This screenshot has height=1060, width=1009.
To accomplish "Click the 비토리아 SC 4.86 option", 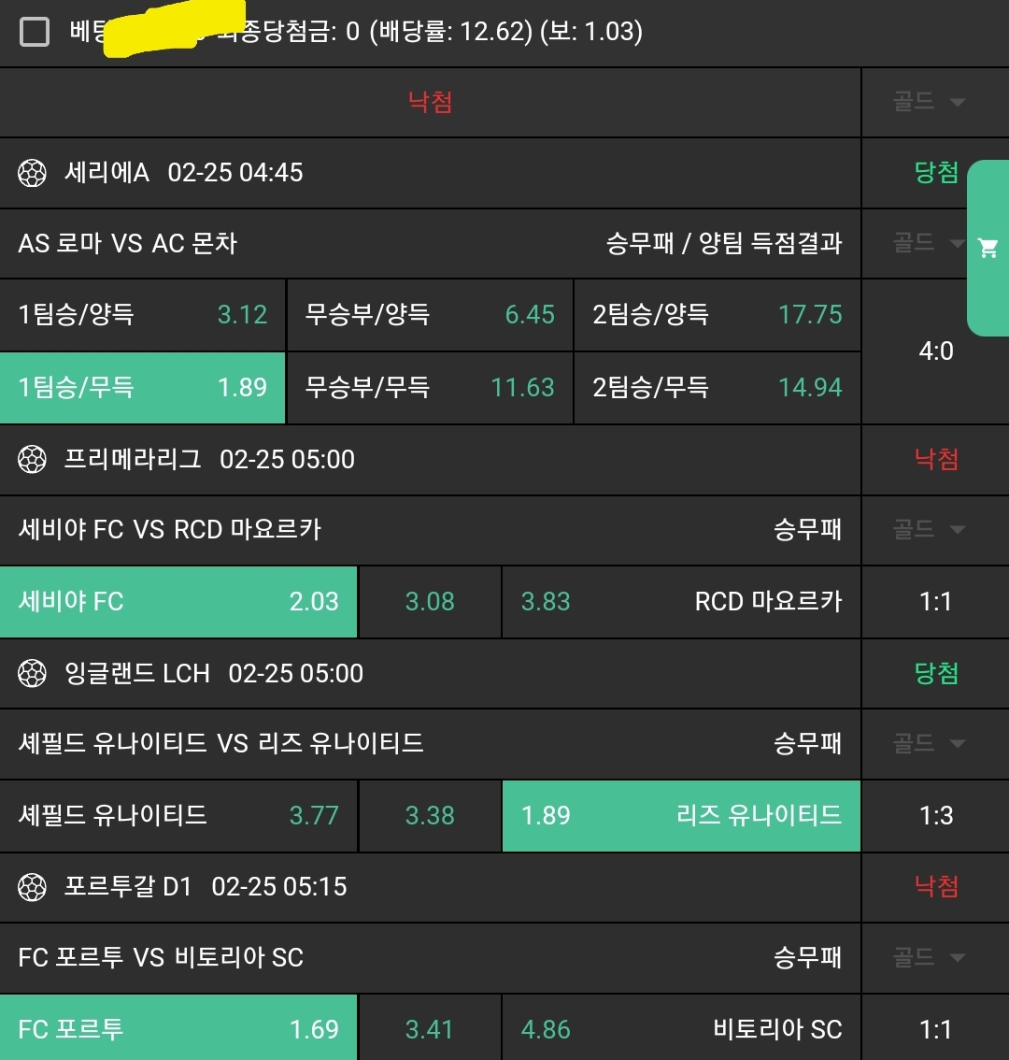I will click(x=681, y=1029).
